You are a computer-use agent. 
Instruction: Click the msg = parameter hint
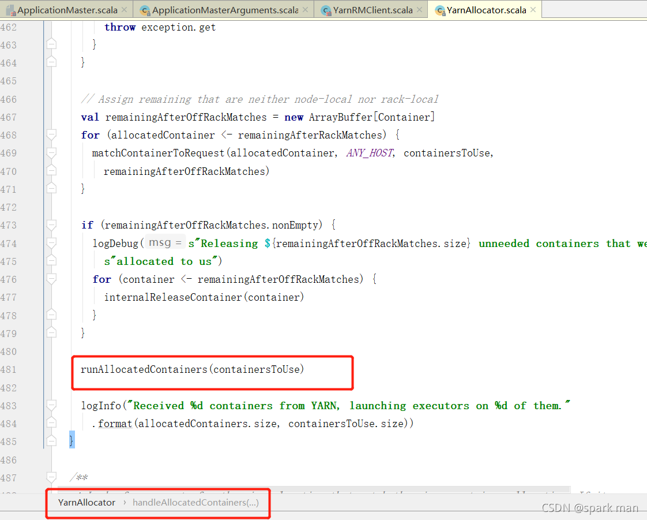click(x=165, y=242)
